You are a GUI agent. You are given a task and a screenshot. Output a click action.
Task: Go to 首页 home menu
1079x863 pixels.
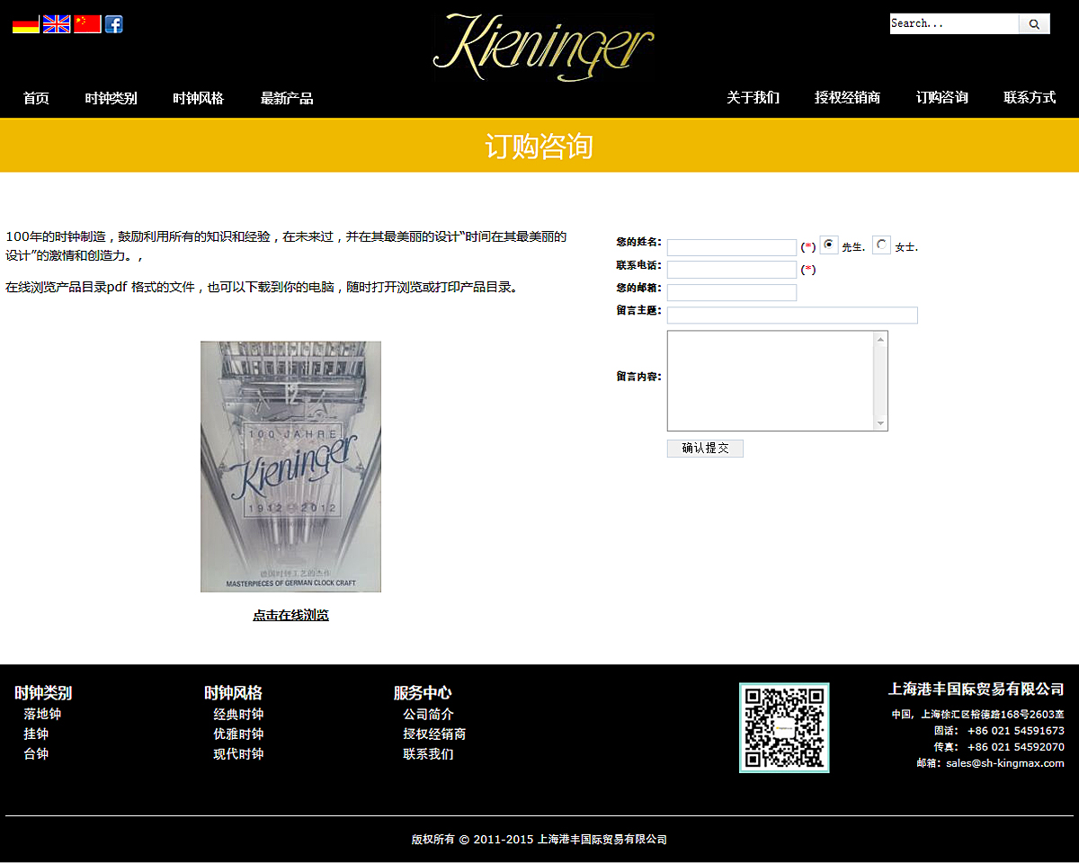(x=36, y=98)
